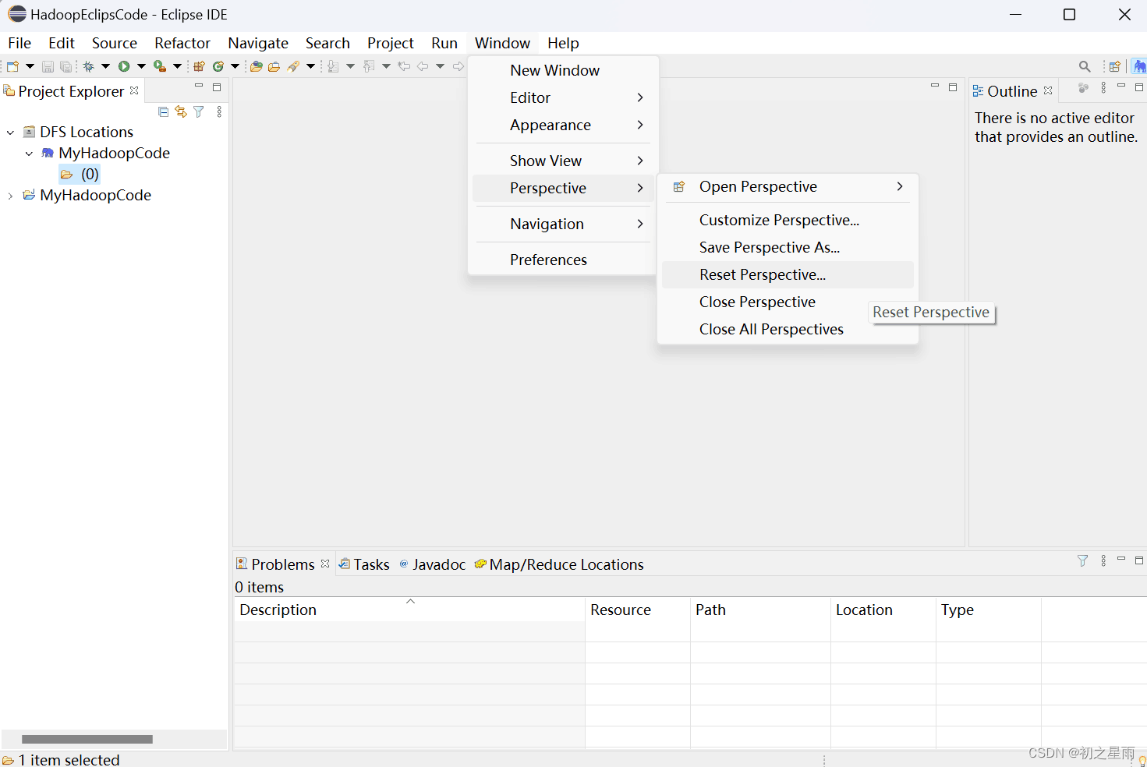Click the Save disk icon in the toolbar
The width and height of the screenshot is (1147, 767).
(x=48, y=66)
